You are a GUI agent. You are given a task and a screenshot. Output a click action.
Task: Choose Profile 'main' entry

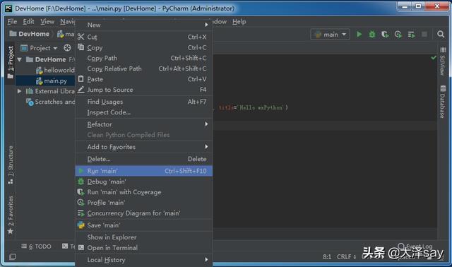click(144, 203)
